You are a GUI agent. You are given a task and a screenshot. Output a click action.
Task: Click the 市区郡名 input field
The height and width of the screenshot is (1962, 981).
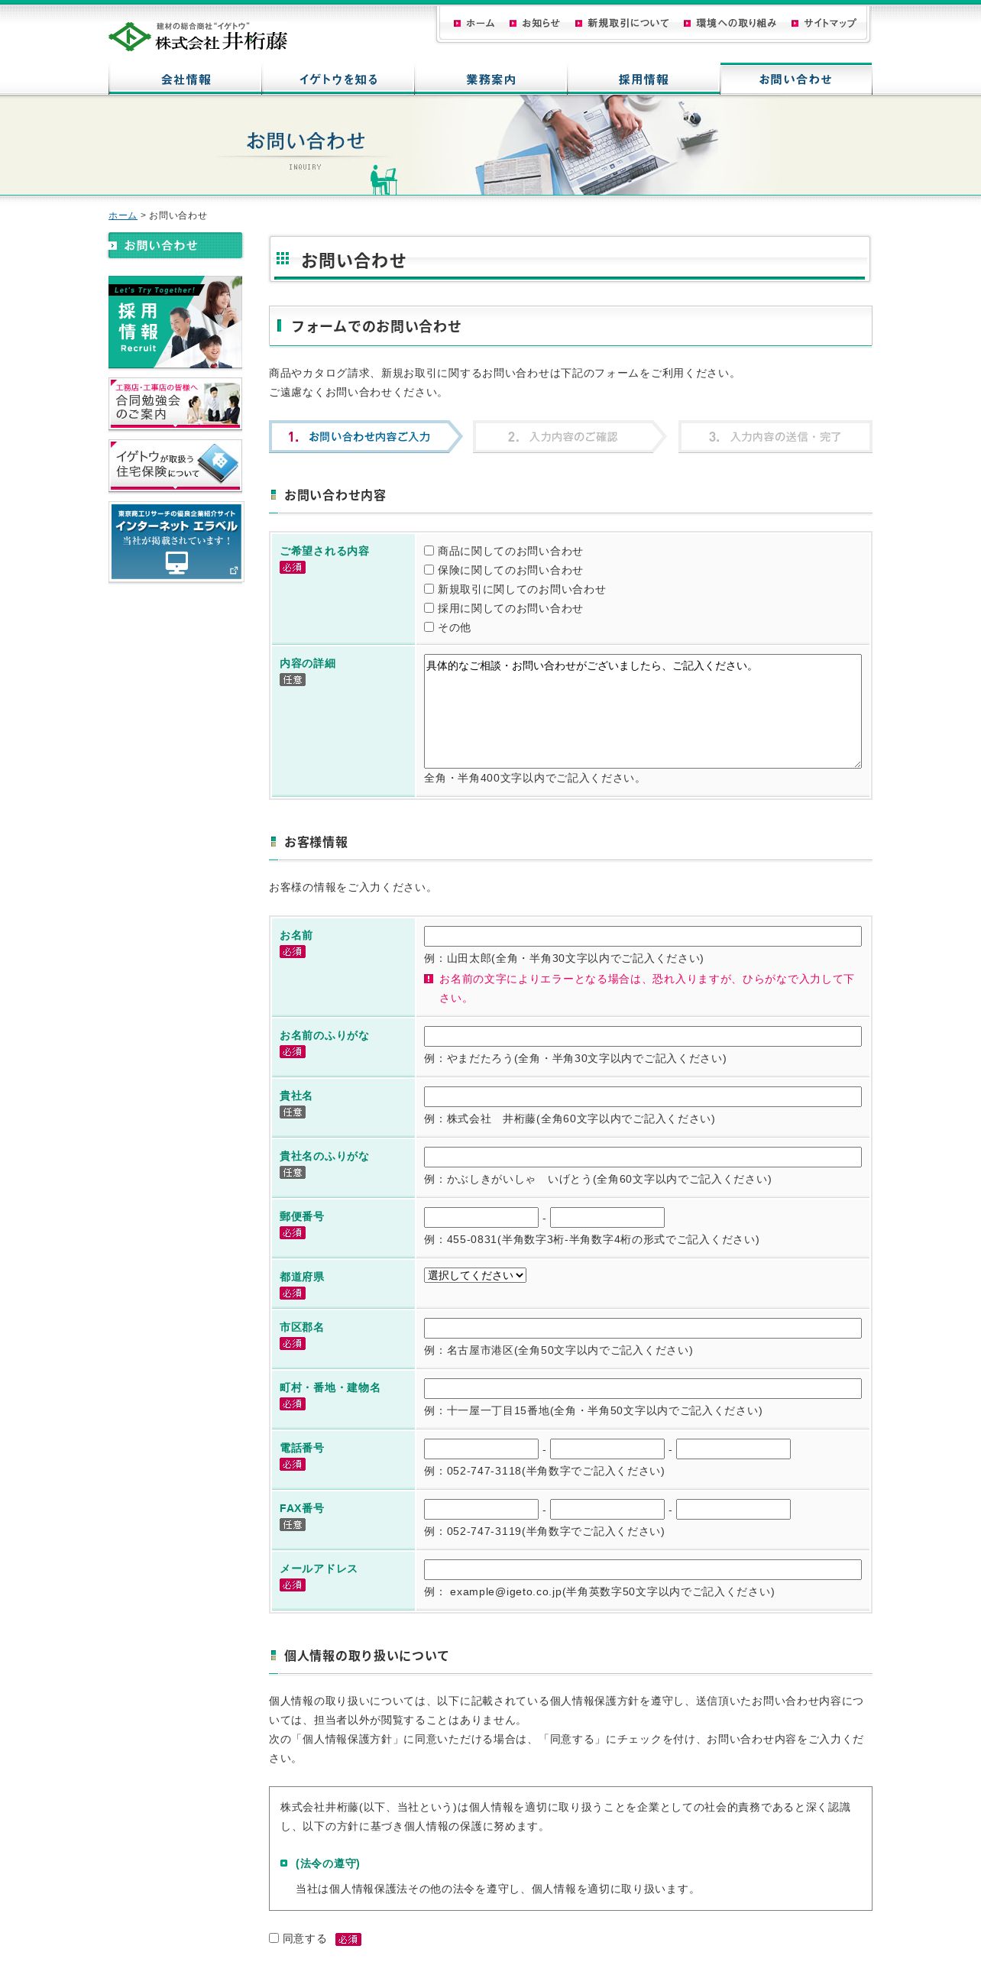(643, 1329)
